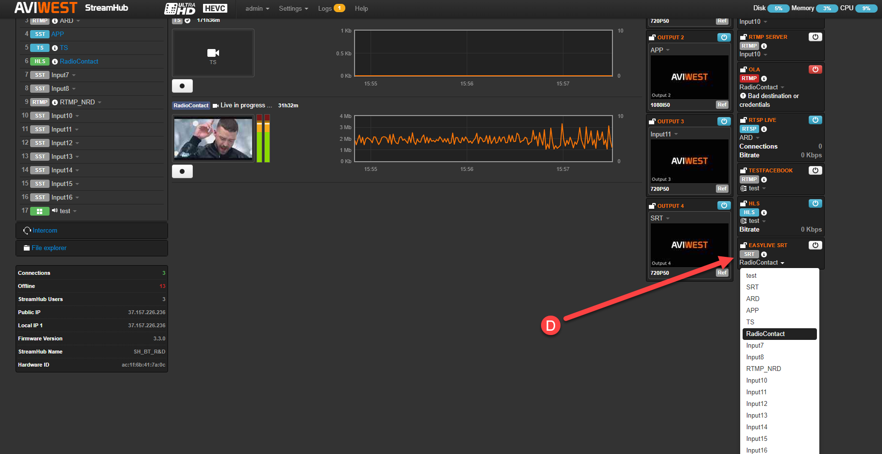Open the Intercom link
882x454 pixels.
45,231
